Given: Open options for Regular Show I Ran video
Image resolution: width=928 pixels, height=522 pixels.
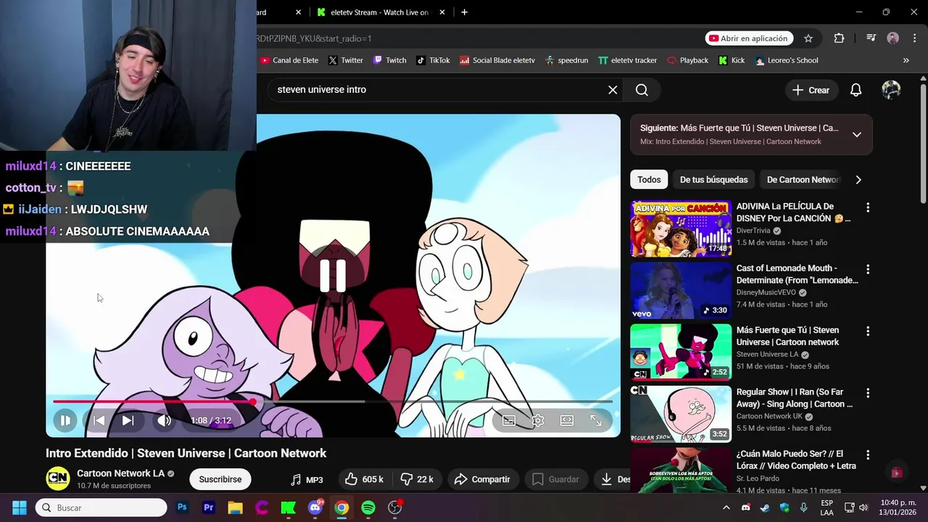Looking at the screenshot, I should tap(868, 393).
